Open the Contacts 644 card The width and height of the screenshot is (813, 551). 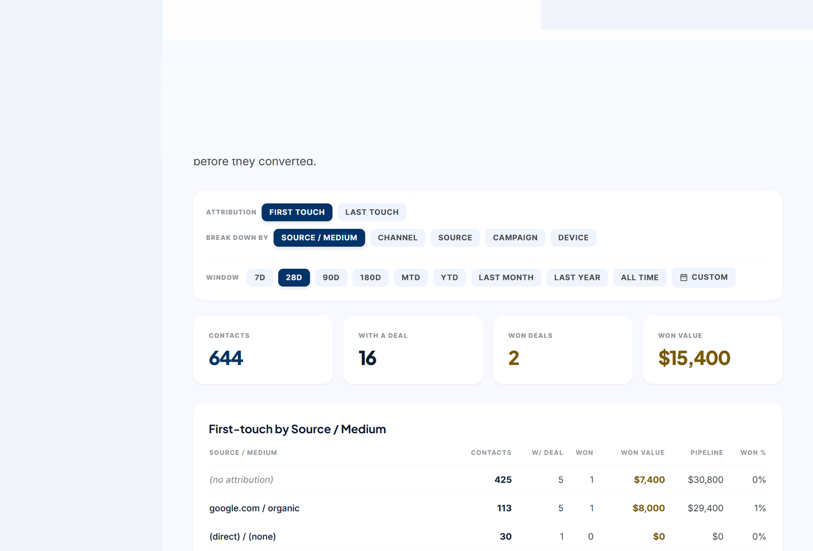[263, 350]
